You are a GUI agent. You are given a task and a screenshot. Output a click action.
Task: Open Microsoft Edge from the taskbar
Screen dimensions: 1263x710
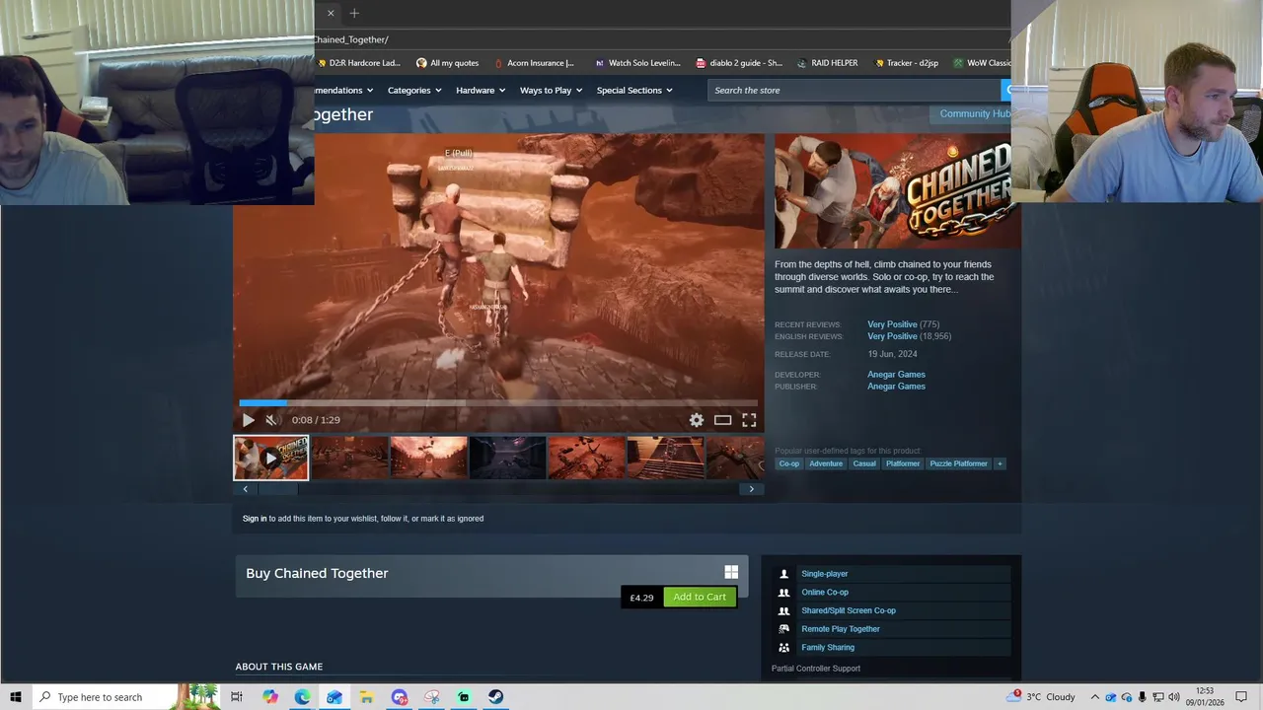click(x=302, y=697)
